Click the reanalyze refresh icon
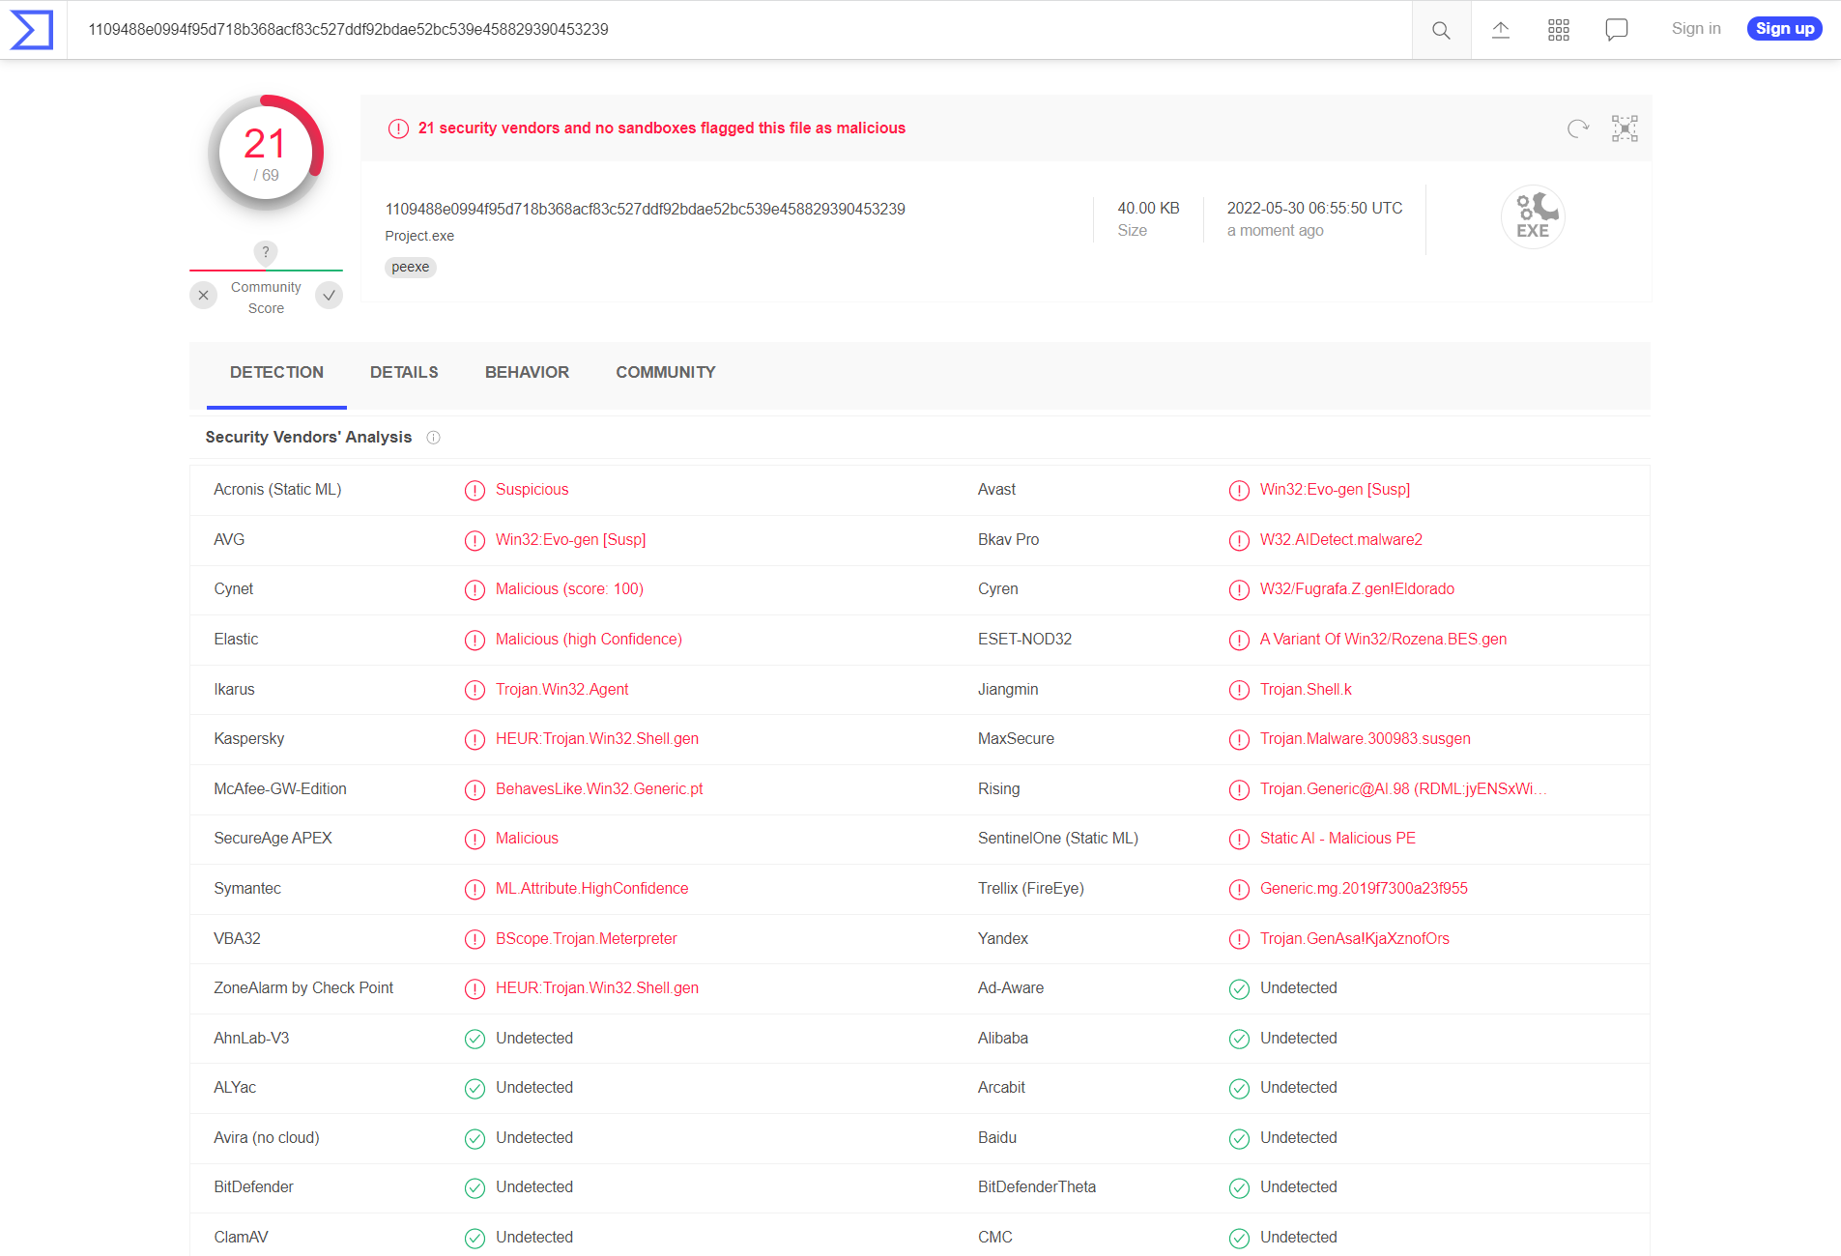This screenshot has width=1841, height=1256. [1577, 128]
